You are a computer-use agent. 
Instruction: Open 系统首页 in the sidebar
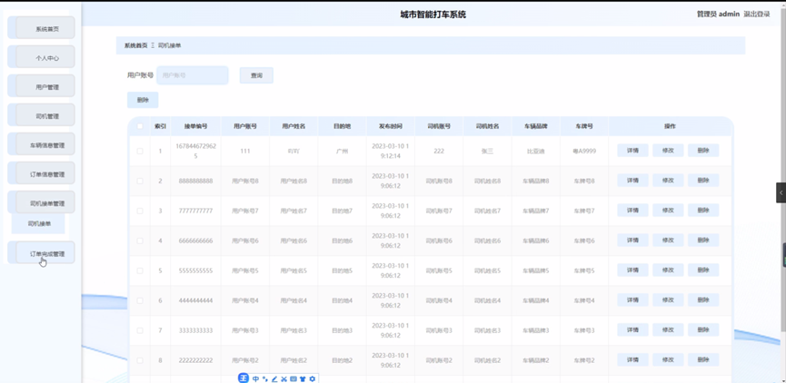coord(42,27)
